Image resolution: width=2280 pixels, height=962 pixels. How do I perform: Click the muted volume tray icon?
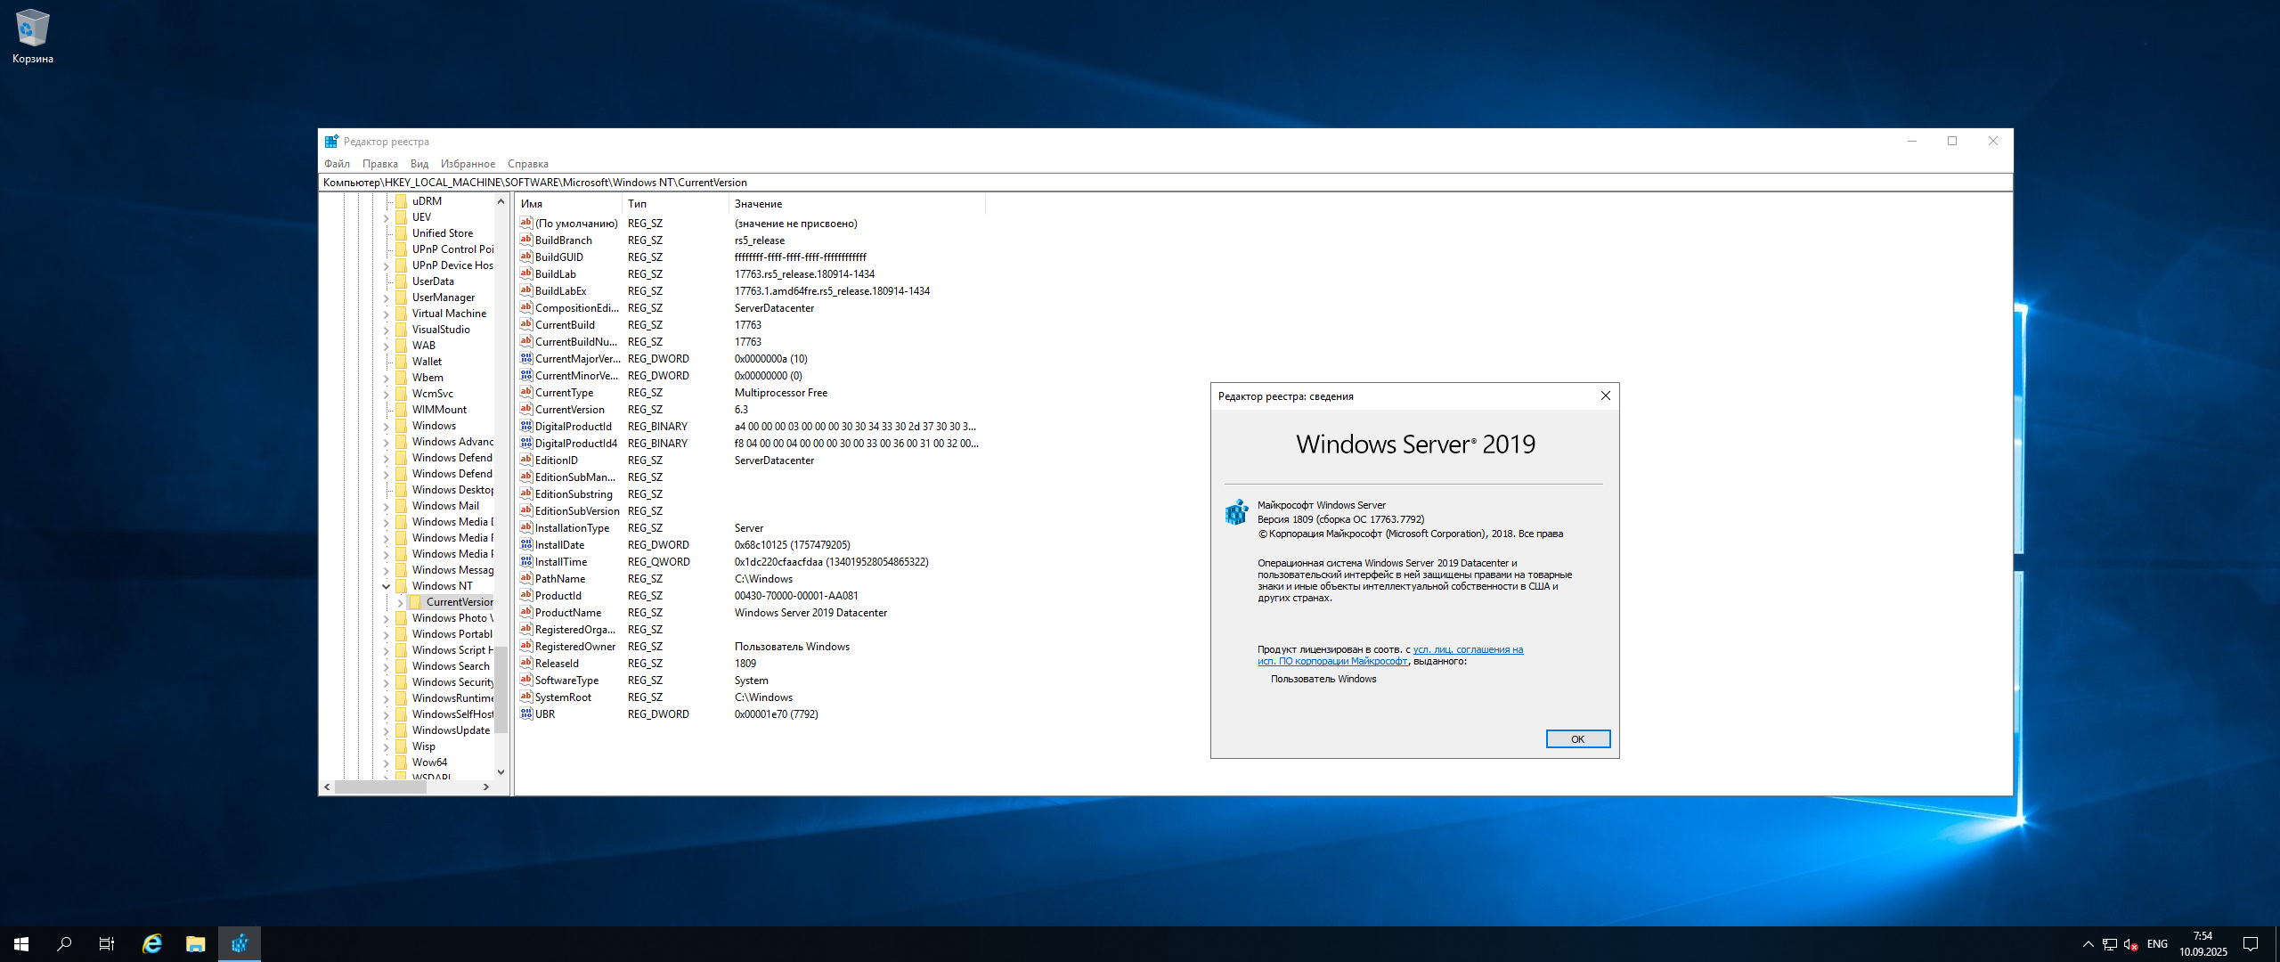click(x=2131, y=944)
